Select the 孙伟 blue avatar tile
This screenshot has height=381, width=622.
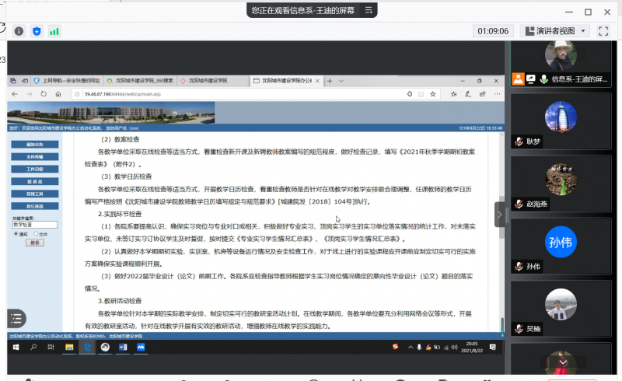point(561,242)
